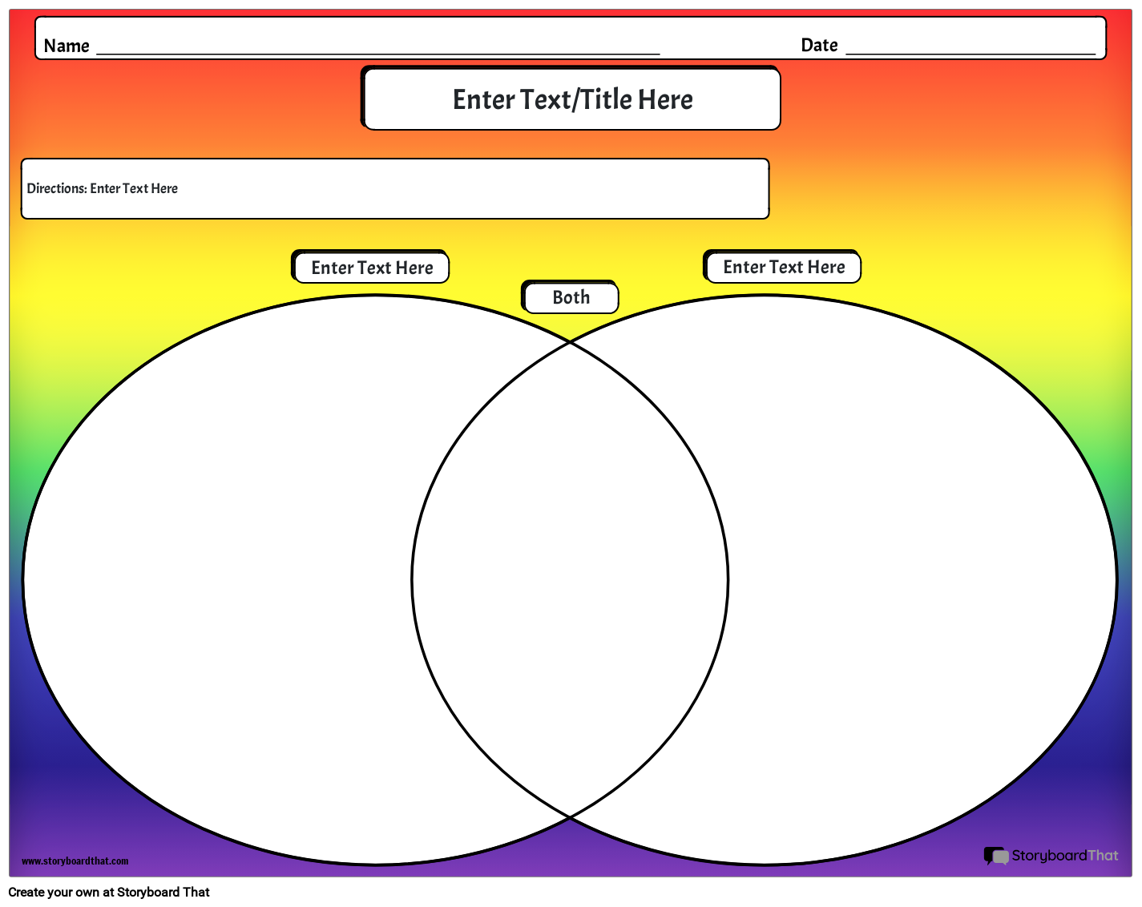This screenshot has width=1142, height=907.
Task: Select the right circle's "Enter Text Here" label
Action: [x=783, y=267]
